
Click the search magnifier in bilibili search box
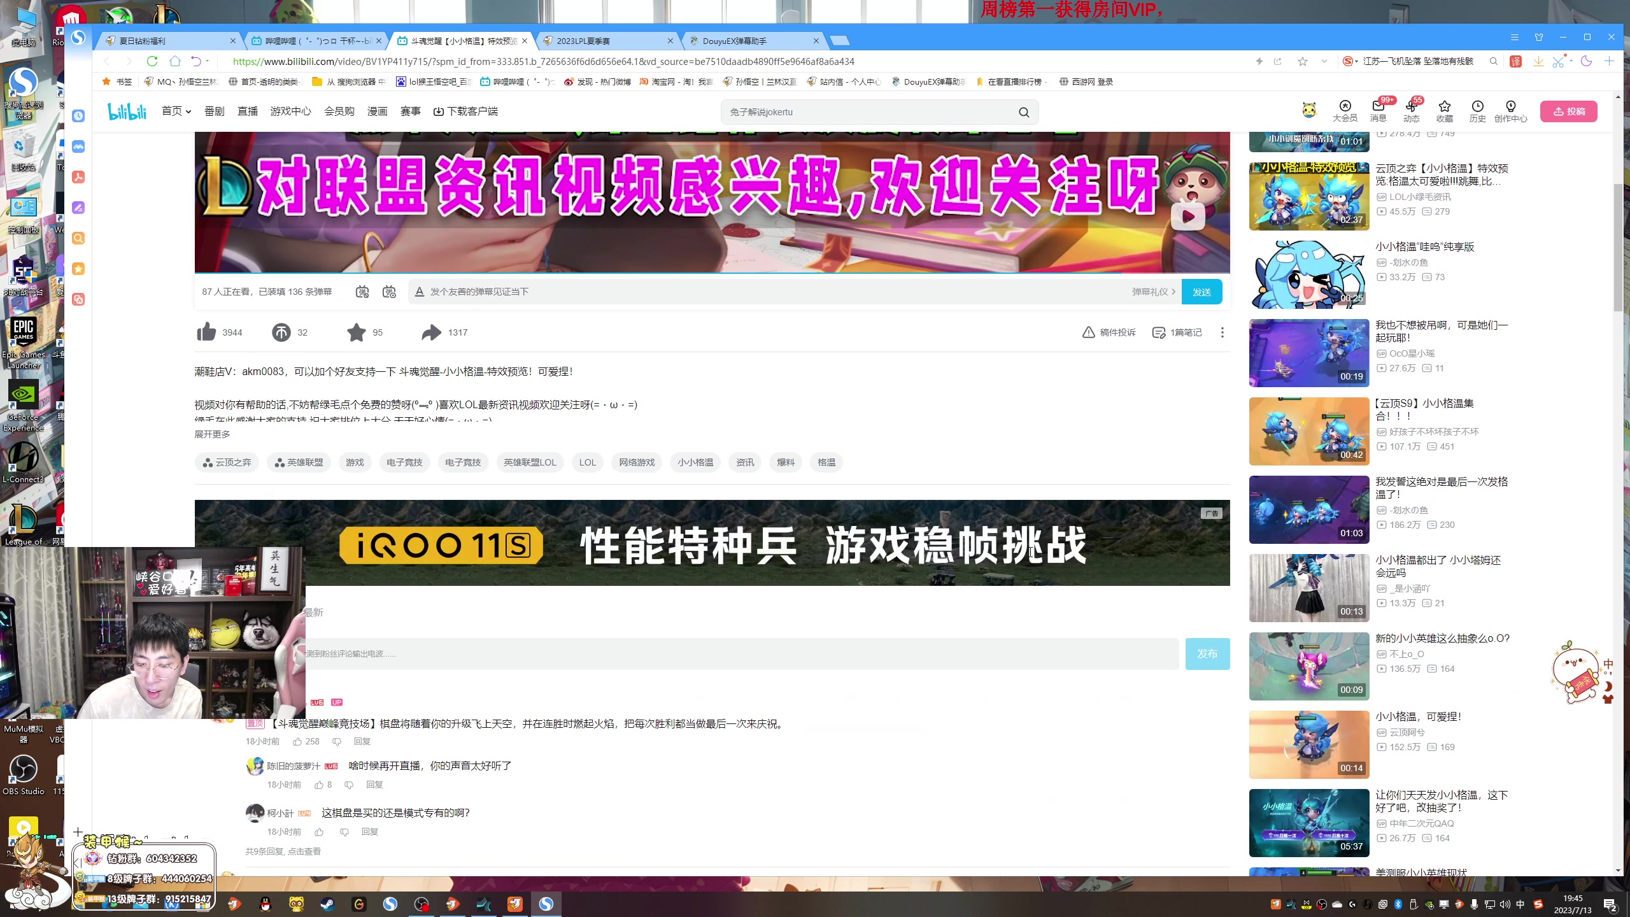click(1024, 112)
